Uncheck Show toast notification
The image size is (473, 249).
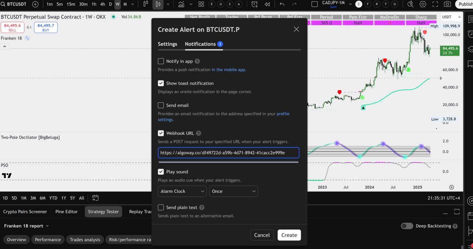coord(161,83)
